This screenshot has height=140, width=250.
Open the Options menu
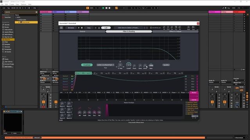23,4
